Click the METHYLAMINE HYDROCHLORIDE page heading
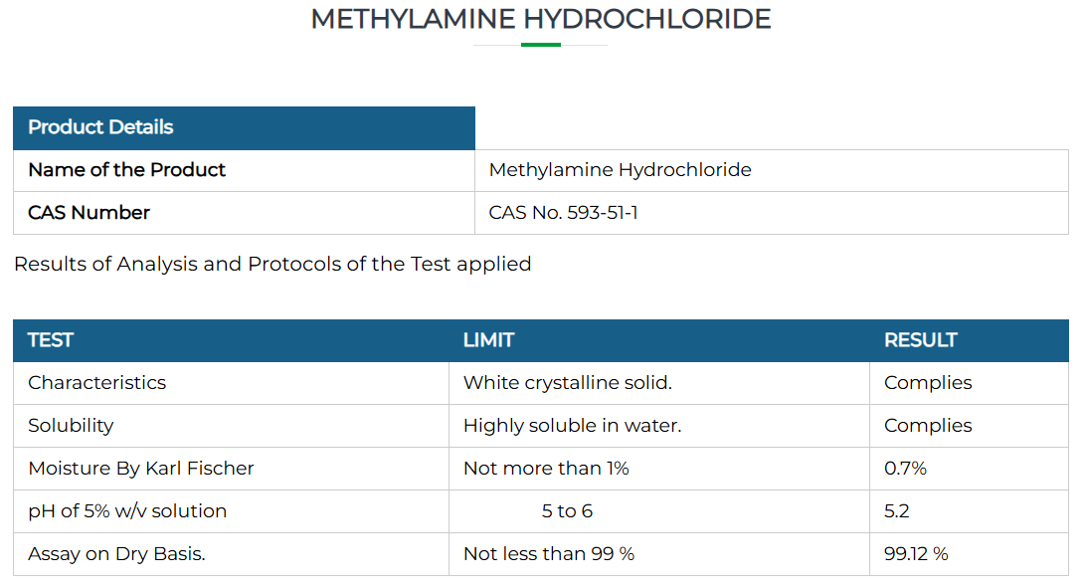 [x=540, y=19]
